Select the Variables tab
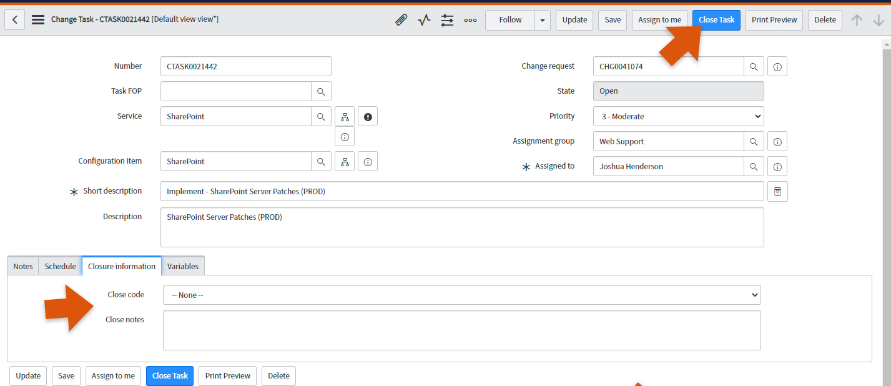The height and width of the screenshot is (386, 891). pos(183,266)
